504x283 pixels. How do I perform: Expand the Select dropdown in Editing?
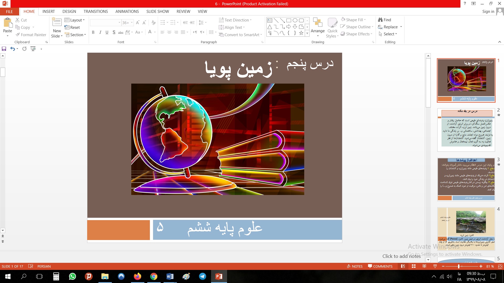[388, 34]
